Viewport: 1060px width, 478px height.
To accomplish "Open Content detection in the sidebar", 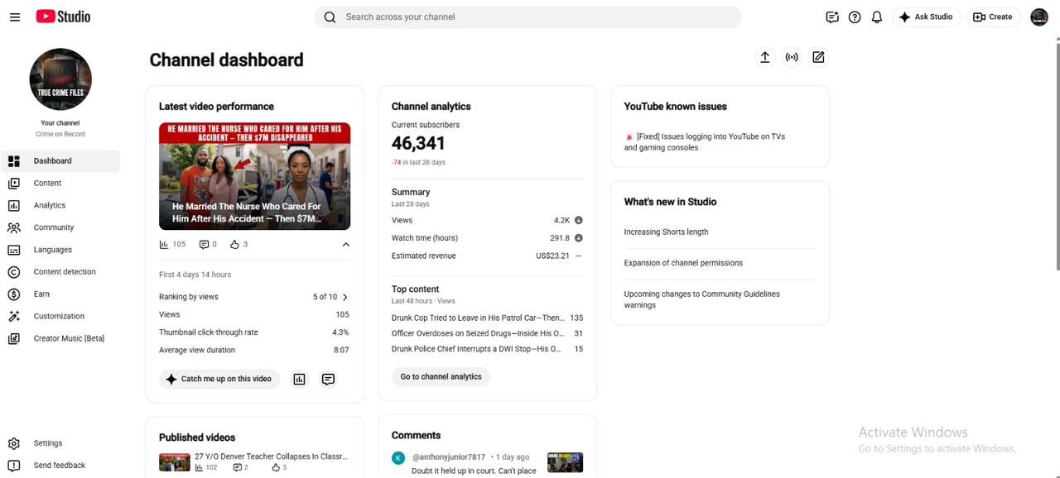I will pyautogui.click(x=60, y=272).
